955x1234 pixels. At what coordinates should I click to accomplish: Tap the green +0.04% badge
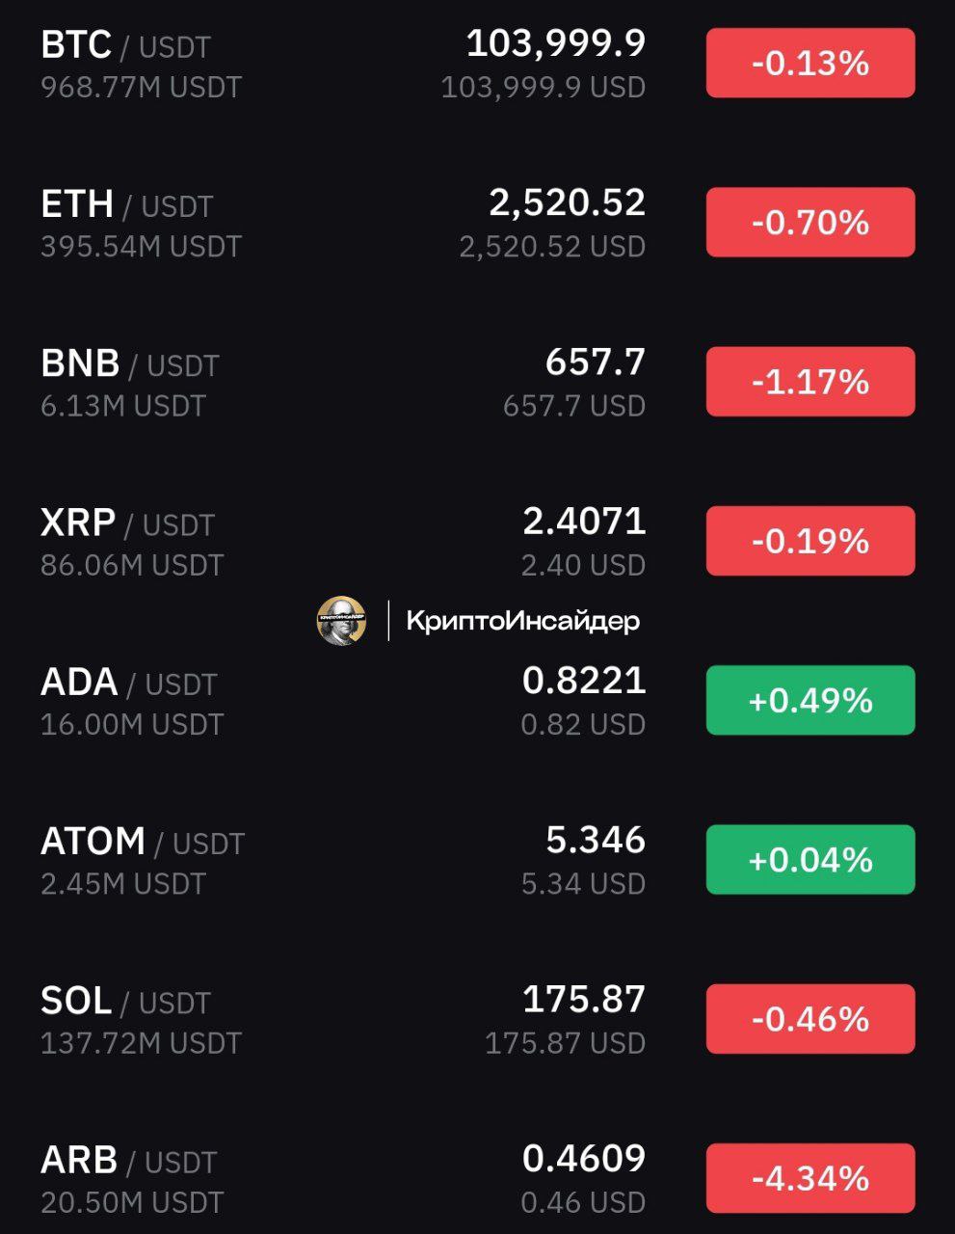coord(810,859)
